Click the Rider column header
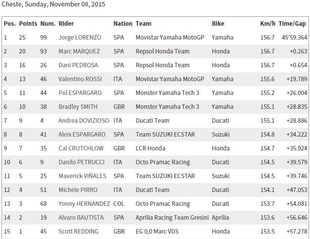 tap(66, 24)
